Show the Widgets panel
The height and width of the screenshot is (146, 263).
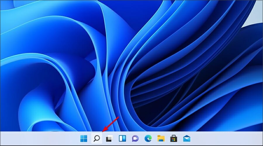click(x=122, y=138)
